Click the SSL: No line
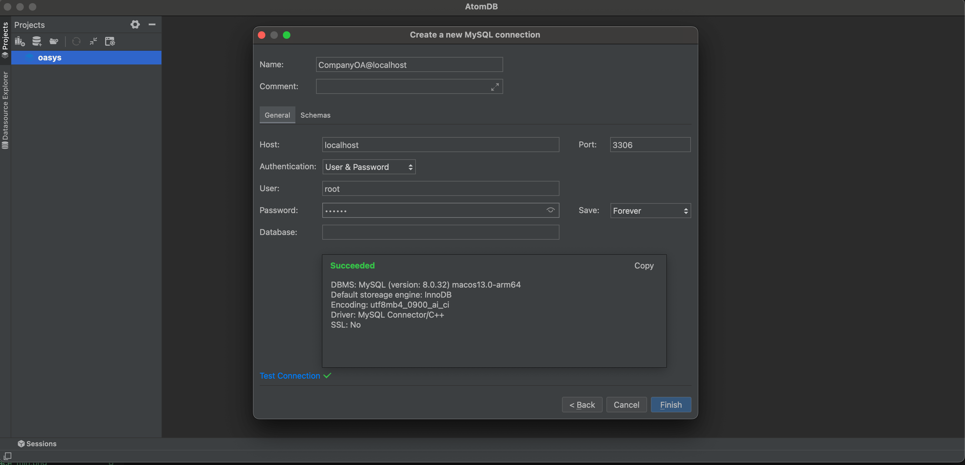Image resolution: width=965 pixels, height=465 pixels. (345, 325)
